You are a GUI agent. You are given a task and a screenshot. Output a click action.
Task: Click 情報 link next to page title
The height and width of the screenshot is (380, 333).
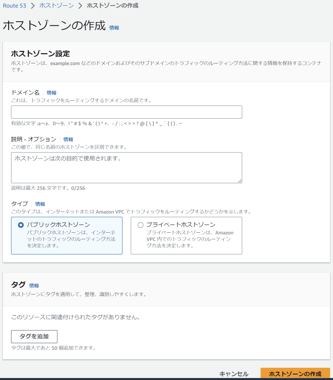pos(114,28)
